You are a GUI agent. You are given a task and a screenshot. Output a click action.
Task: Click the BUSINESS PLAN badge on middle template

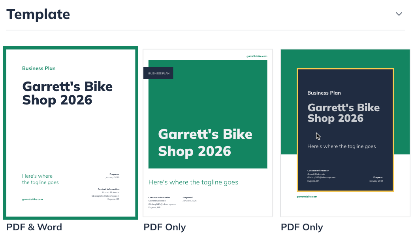(x=158, y=73)
